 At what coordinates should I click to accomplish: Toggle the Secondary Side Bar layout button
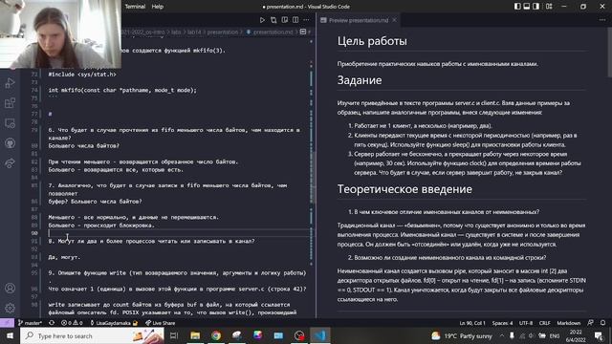pyautogui.click(x=535, y=7)
